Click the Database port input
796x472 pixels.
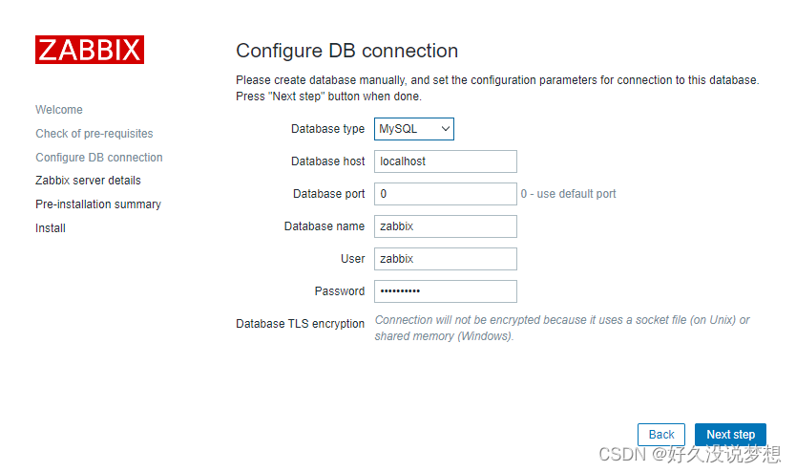tap(445, 194)
